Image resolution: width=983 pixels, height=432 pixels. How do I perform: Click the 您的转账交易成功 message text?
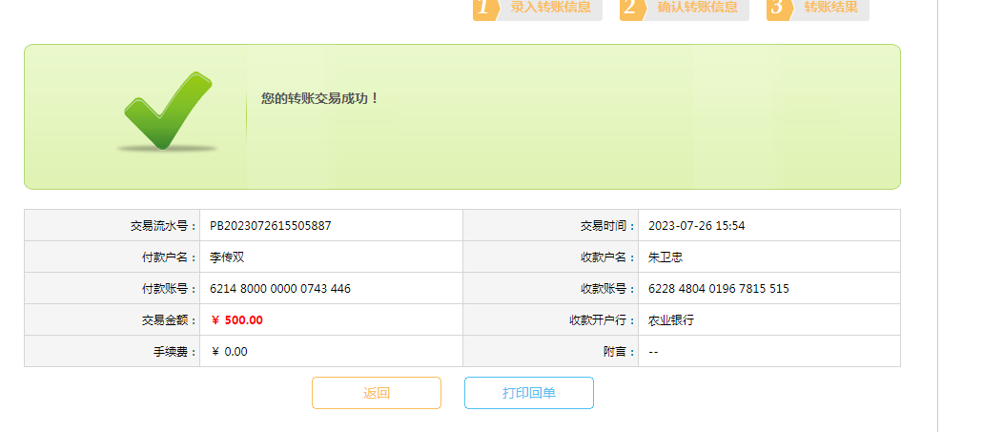[320, 98]
